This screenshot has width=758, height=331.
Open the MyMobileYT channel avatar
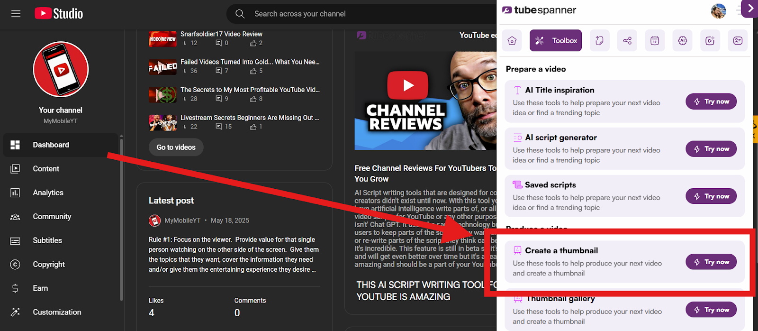click(x=61, y=69)
